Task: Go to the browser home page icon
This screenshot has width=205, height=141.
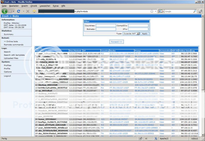Action: [34, 11]
